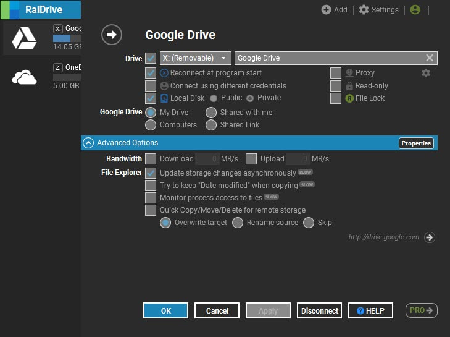Select the Public radio button
The width and height of the screenshot is (450, 337).
[214, 99]
